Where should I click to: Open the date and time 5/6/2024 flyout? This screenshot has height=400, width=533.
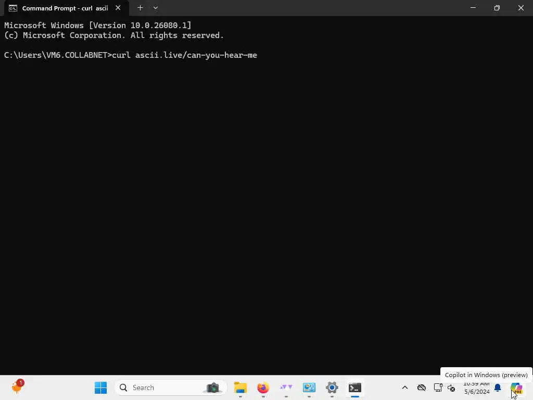(477, 387)
